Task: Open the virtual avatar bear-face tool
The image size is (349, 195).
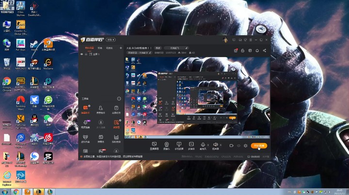Action: (x=85, y=139)
